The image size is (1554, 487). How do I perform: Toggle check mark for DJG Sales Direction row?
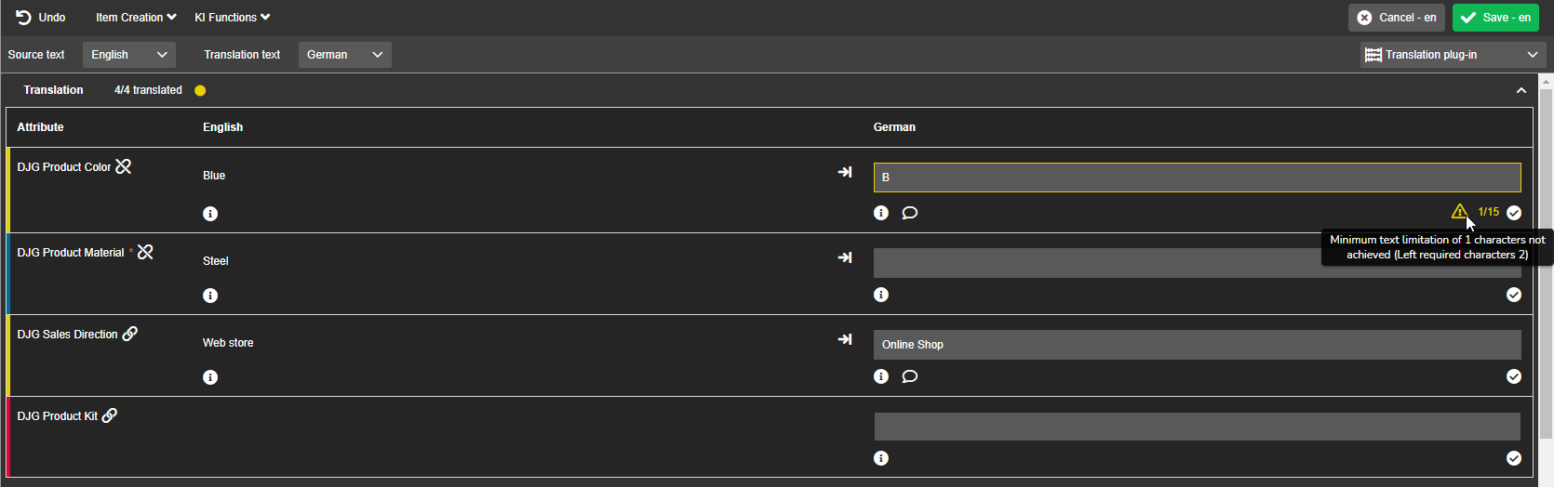1514,376
